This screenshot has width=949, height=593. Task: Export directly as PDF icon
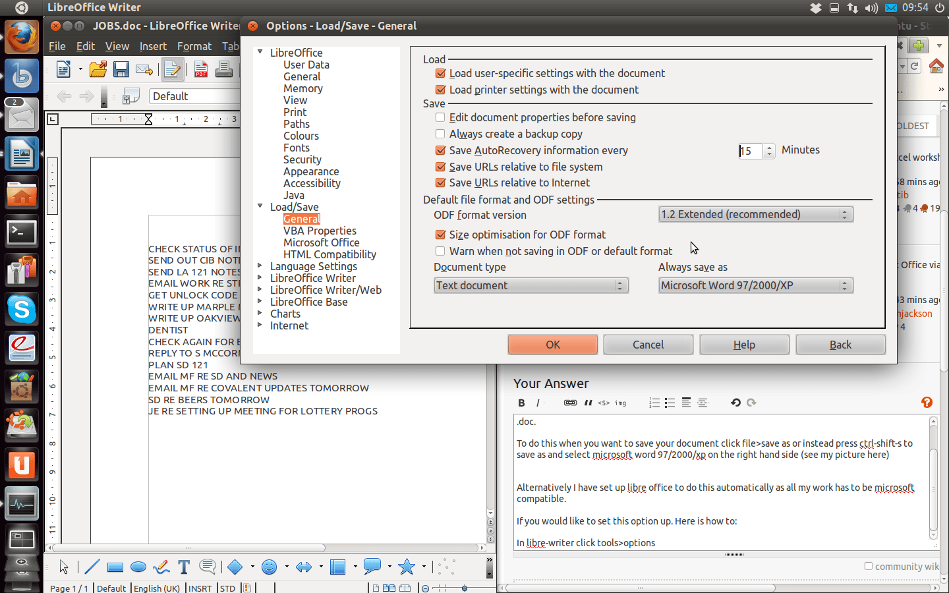tap(201, 69)
